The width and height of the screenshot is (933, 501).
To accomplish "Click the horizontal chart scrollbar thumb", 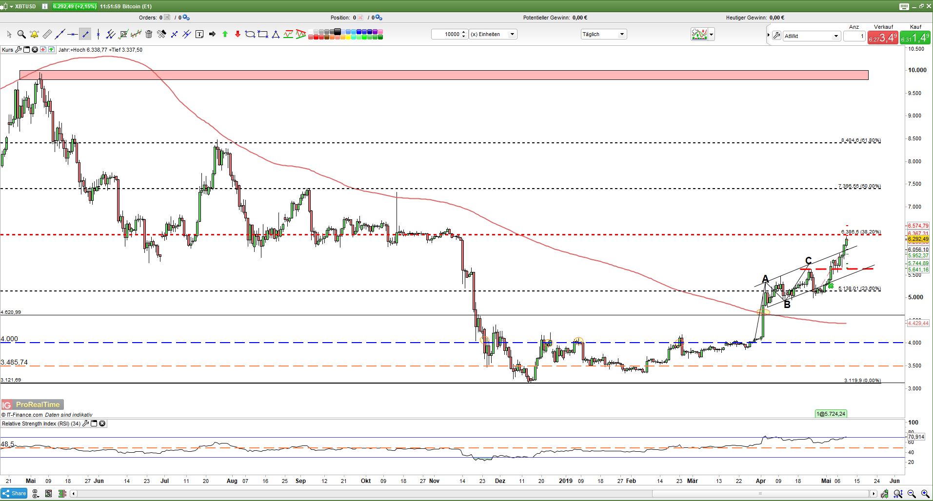I will click(x=760, y=493).
